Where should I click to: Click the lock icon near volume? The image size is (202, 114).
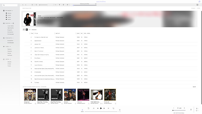point(191,110)
